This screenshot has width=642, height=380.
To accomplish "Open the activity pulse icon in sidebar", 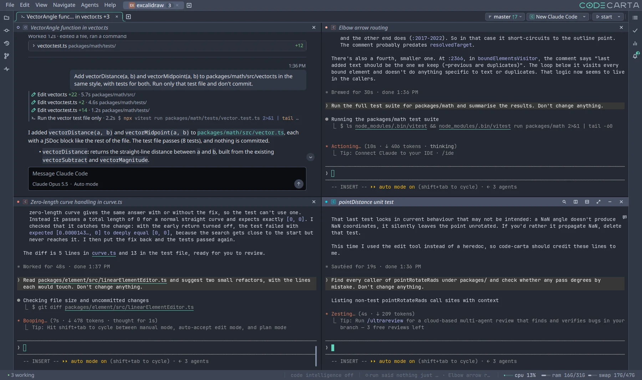I will [x=6, y=69].
